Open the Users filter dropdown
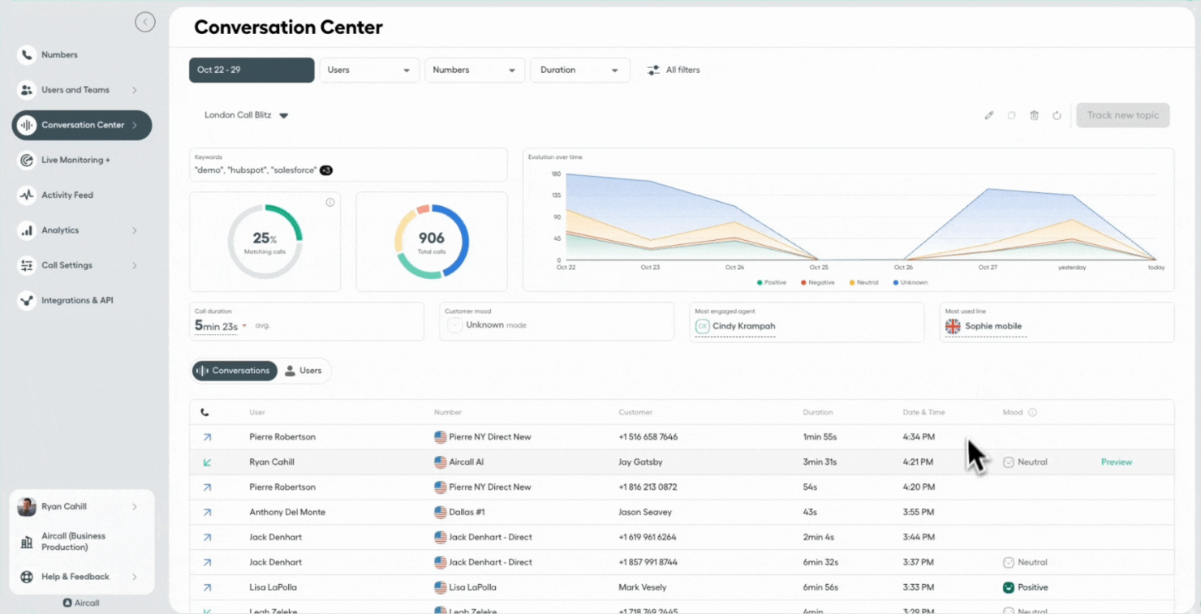The image size is (1201, 614). click(369, 70)
